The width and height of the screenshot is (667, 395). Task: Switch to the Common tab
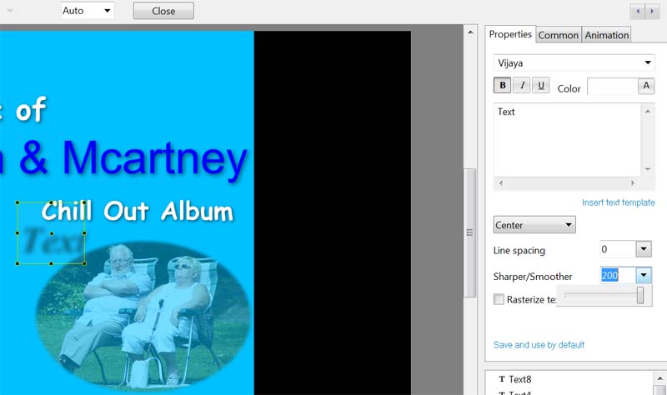tap(558, 35)
